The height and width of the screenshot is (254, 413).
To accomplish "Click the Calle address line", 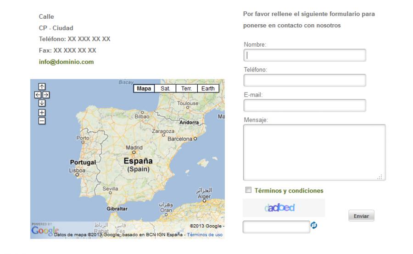I will [x=46, y=16].
